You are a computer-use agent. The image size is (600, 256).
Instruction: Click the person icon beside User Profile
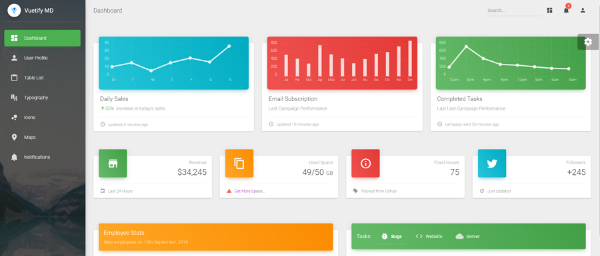[x=14, y=58]
